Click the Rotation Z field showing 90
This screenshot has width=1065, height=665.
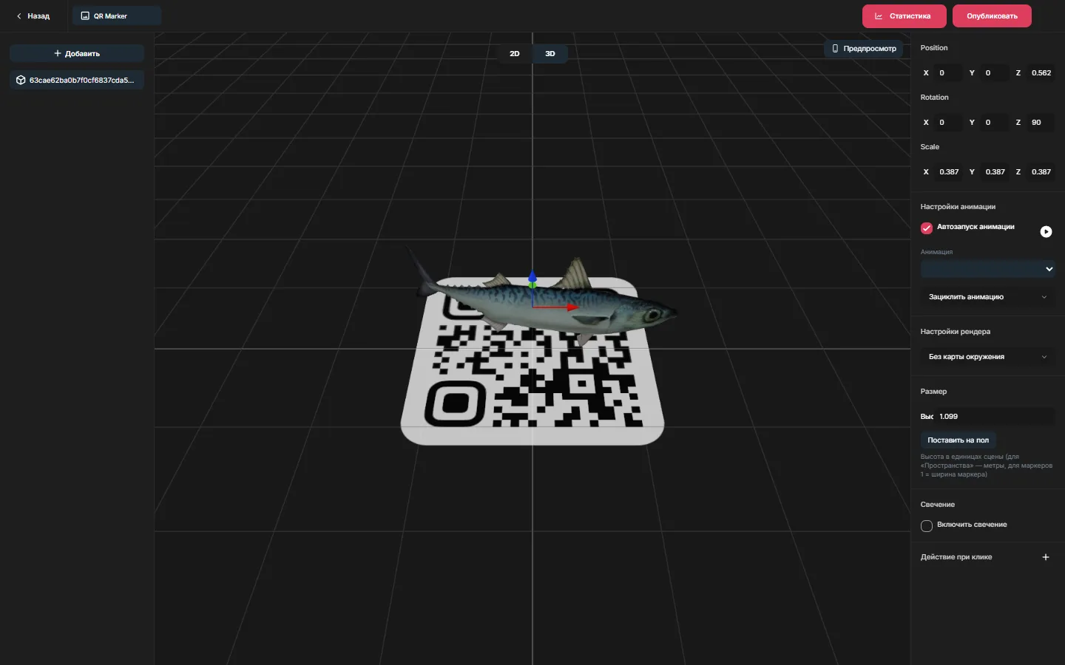tap(1041, 123)
